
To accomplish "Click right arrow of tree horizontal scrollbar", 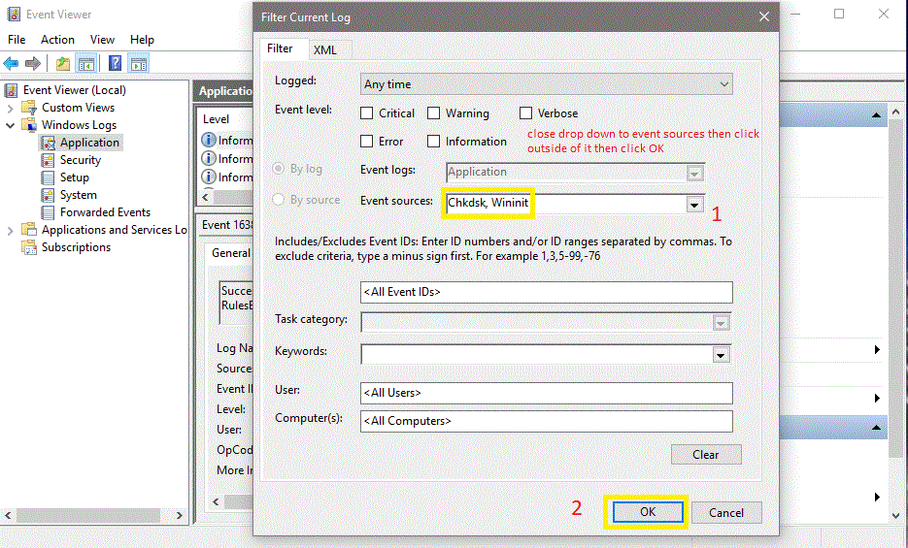I will 180,515.
